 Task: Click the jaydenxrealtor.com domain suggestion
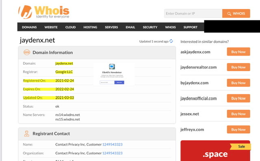pos(199,67)
